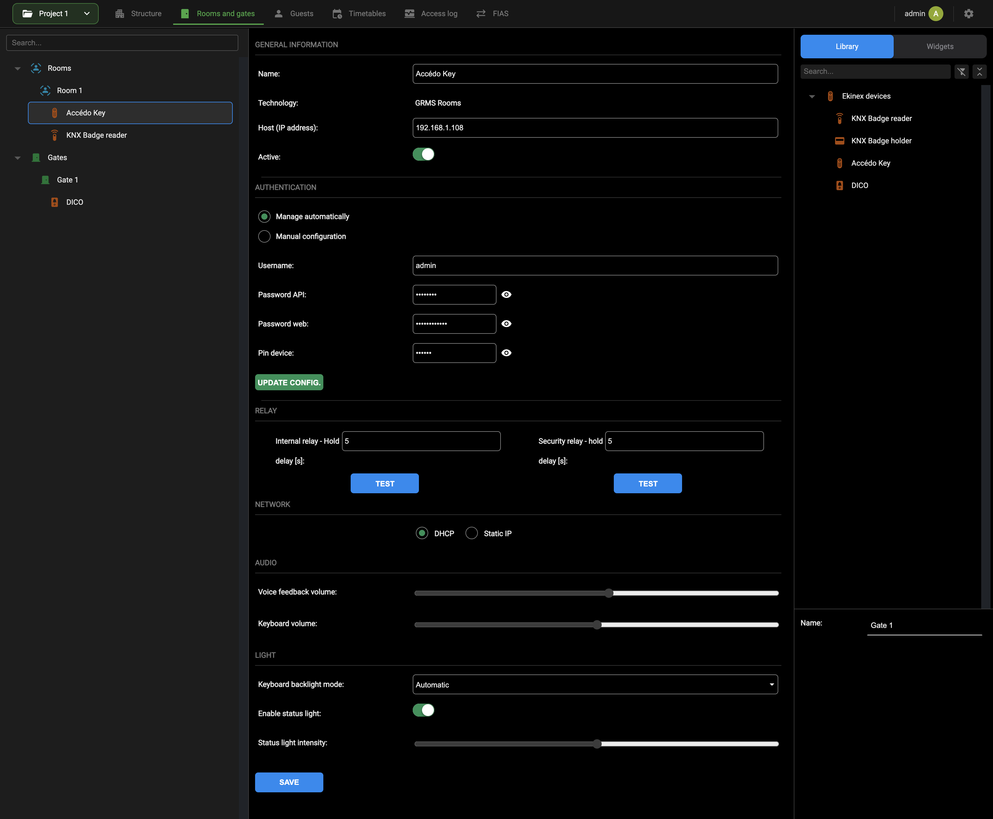Pick KNX Badge reader icon in Library
The height and width of the screenshot is (819, 993).
(840, 119)
